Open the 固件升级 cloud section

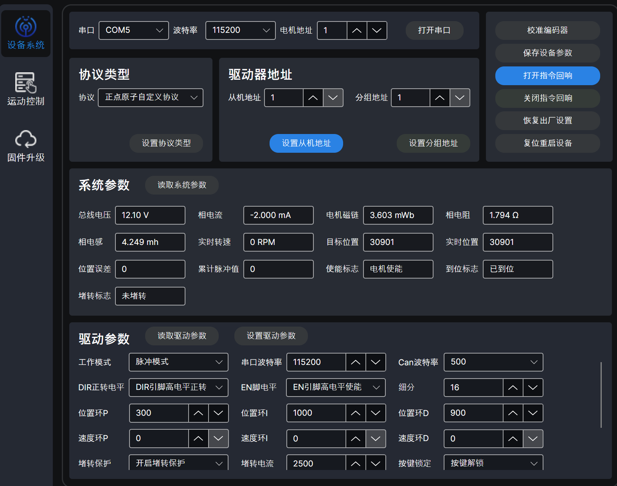click(26, 146)
